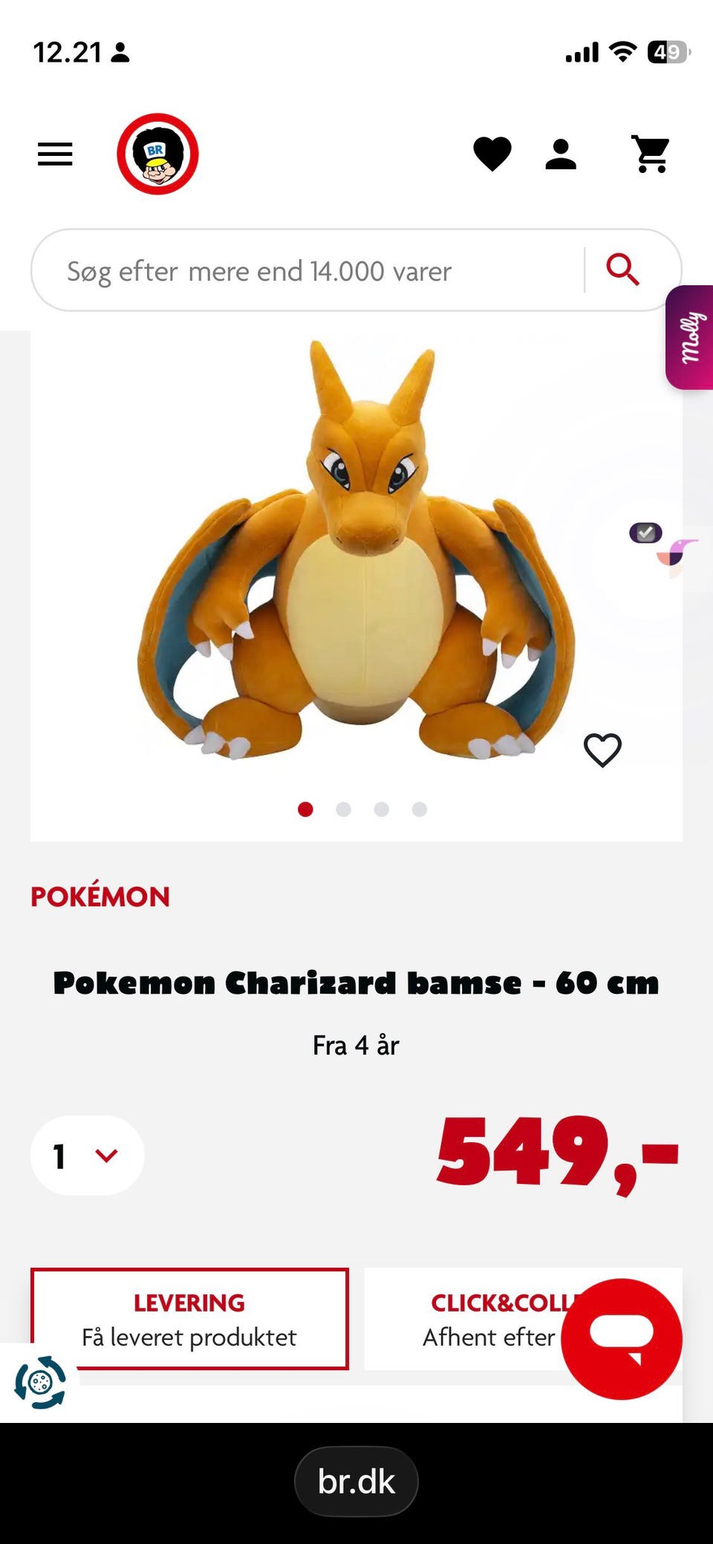This screenshot has width=713, height=1544.
Task: Tap the br.dk address pill
Action: coord(356,1482)
